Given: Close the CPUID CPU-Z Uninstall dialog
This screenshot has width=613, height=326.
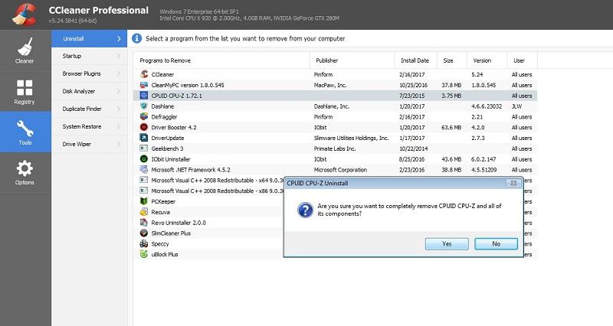Looking at the screenshot, I should point(513,183).
